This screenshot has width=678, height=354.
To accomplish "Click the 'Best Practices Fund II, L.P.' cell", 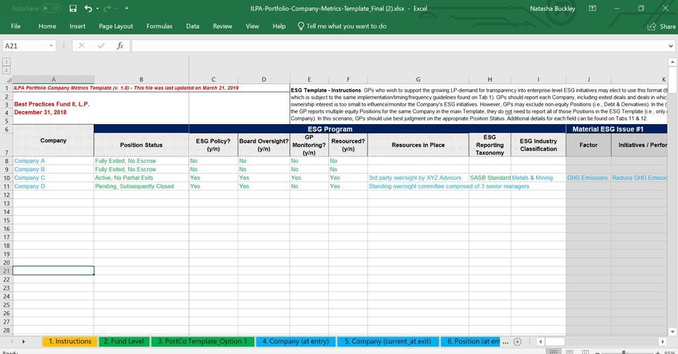I will [53, 104].
